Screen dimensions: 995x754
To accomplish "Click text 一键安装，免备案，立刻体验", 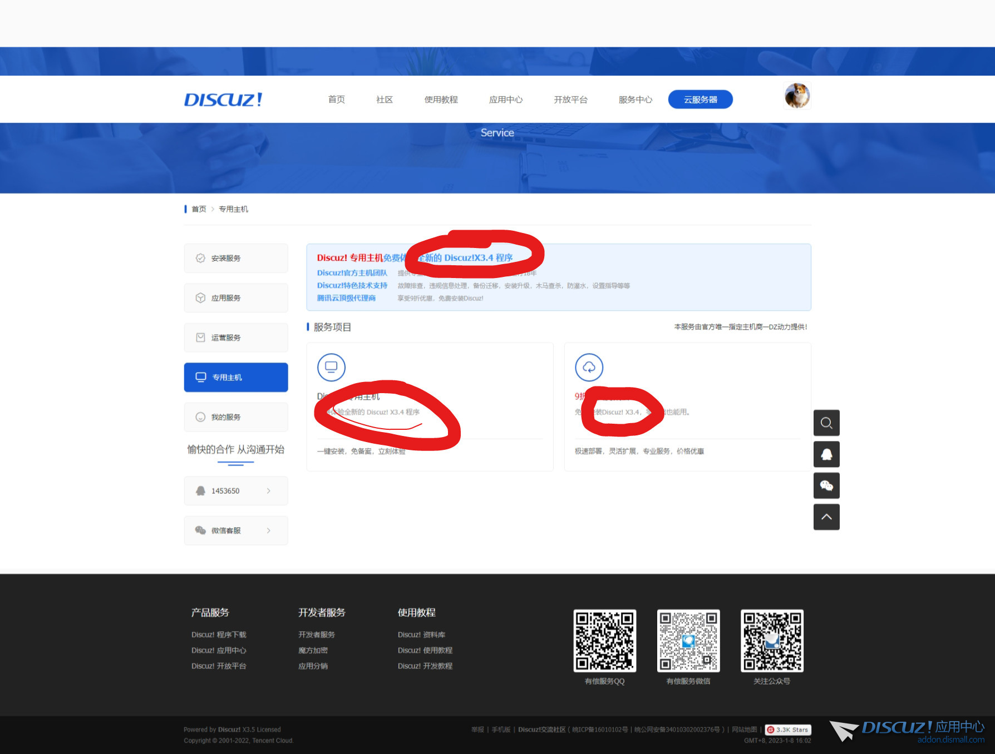I will pyautogui.click(x=361, y=452).
